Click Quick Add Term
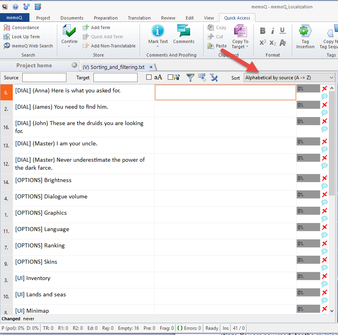The width and height of the screenshot is (338, 335). (x=103, y=37)
